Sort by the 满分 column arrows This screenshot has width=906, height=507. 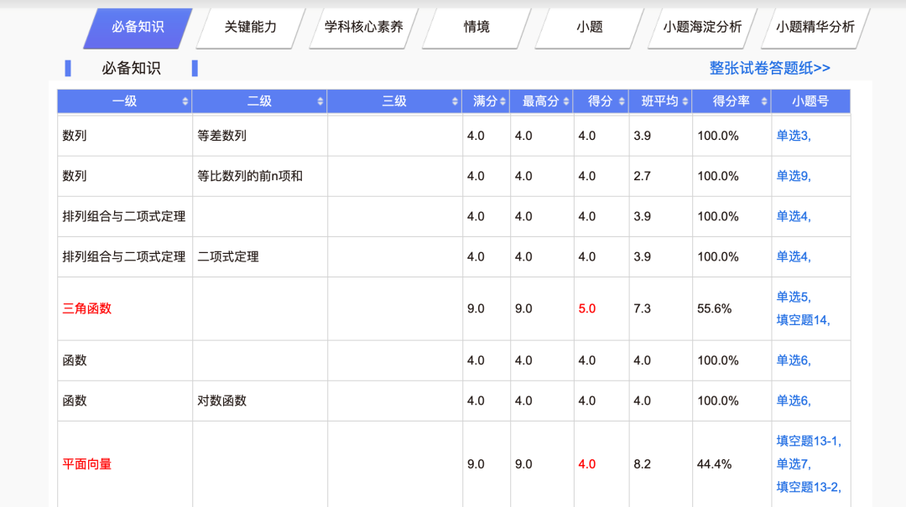(502, 101)
